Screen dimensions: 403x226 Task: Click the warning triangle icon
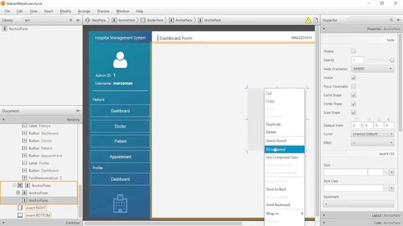pyautogui.click(x=308, y=20)
